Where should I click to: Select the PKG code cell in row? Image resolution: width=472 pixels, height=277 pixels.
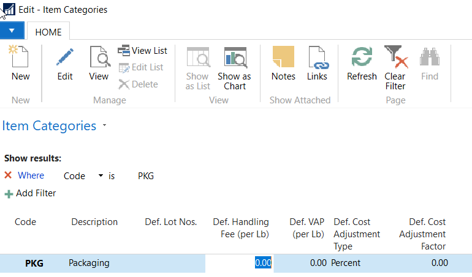coord(34,263)
